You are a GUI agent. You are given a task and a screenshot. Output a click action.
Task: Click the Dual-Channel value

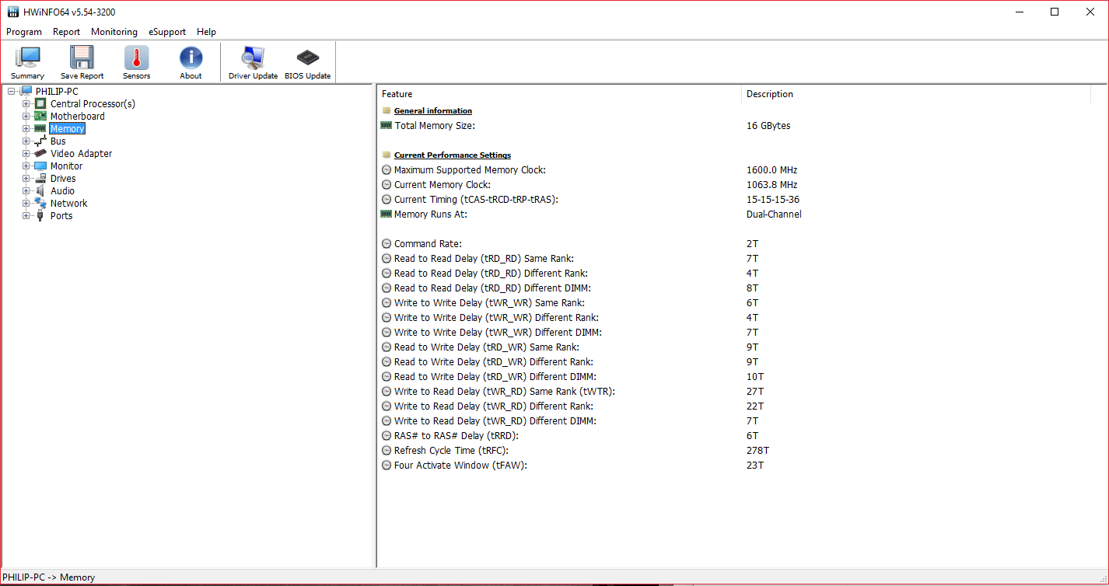tap(773, 214)
